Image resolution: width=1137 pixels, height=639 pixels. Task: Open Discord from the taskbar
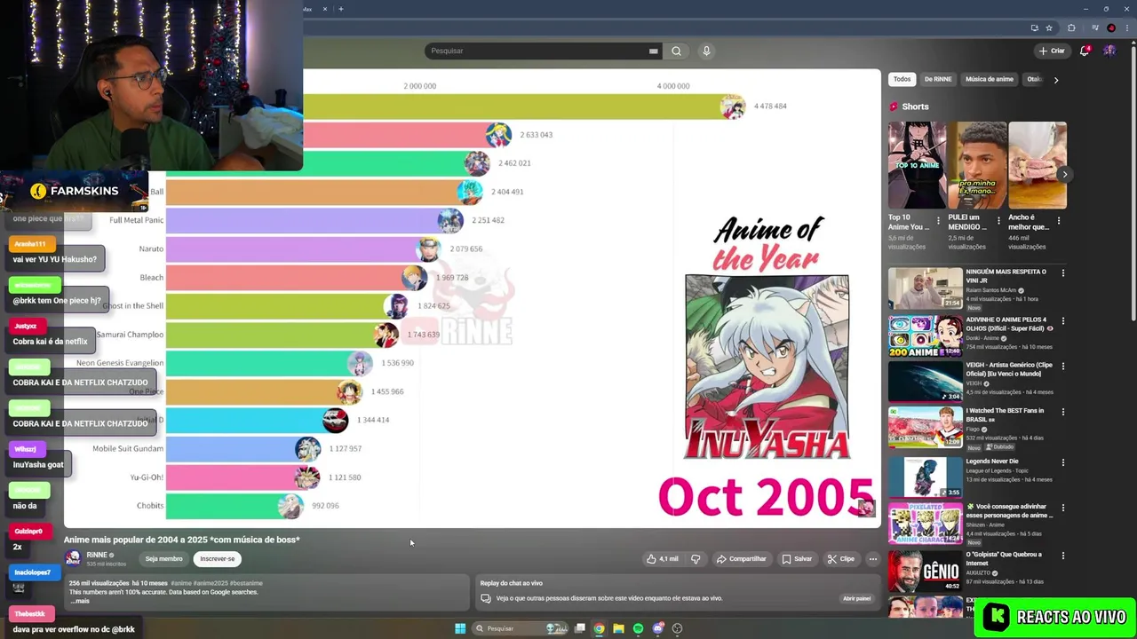658,628
